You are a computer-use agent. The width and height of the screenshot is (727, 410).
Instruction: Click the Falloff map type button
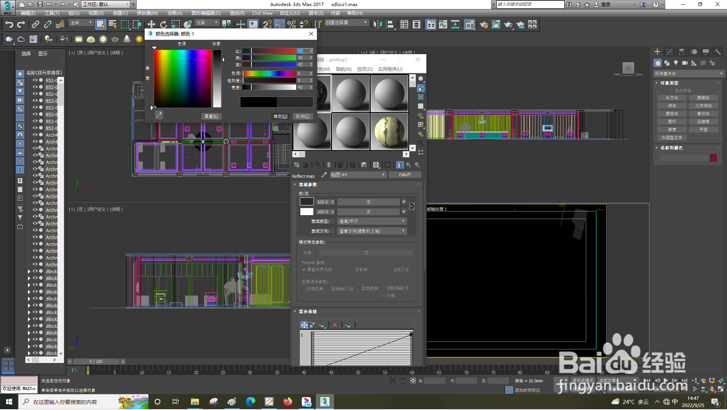point(404,175)
